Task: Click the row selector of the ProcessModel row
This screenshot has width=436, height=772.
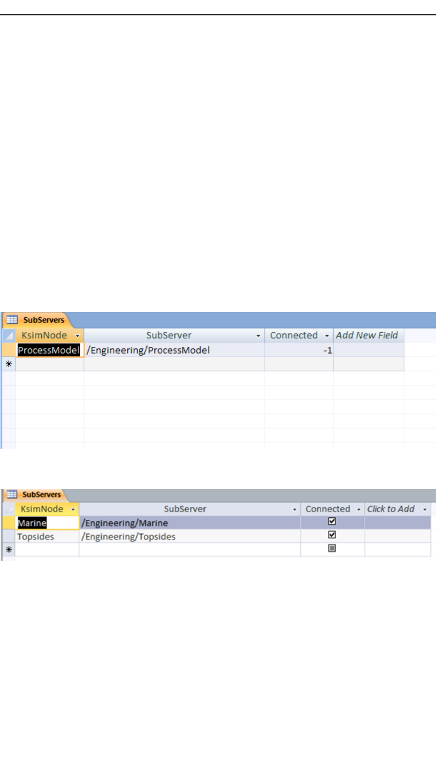Action: [9, 350]
